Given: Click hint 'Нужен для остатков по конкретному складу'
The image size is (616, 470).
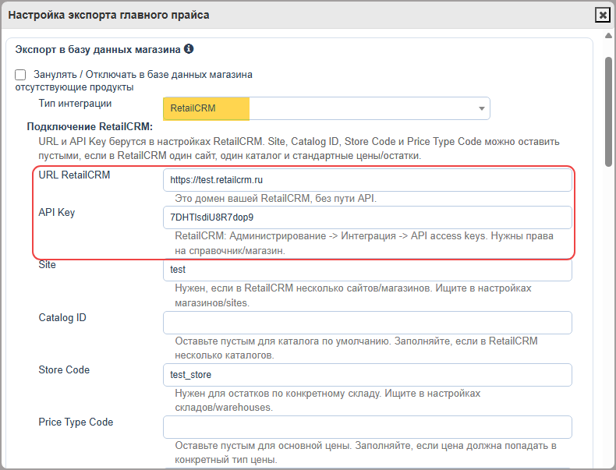Looking at the screenshot, I should coord(327,401).
